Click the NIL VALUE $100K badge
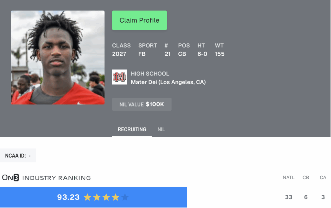Image resolution: width=331 pixels, height=208 pixels. (x=142, y=104)
